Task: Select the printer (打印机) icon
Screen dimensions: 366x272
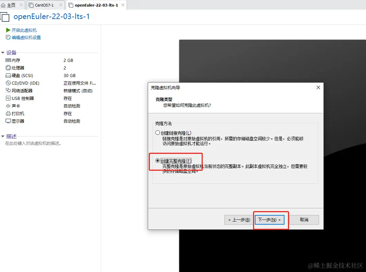Action: tap(8, 114)
